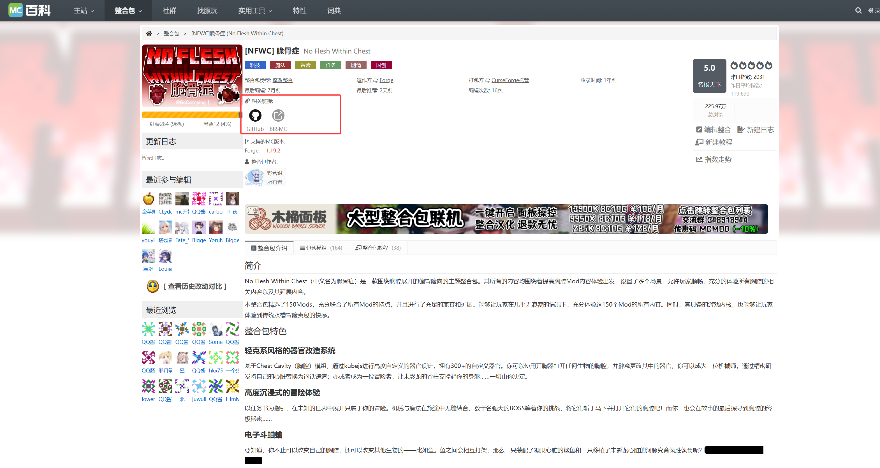The height and width of the screenshot is (468, 880).
Task: Click the 登录 login link
Action: 874,11
